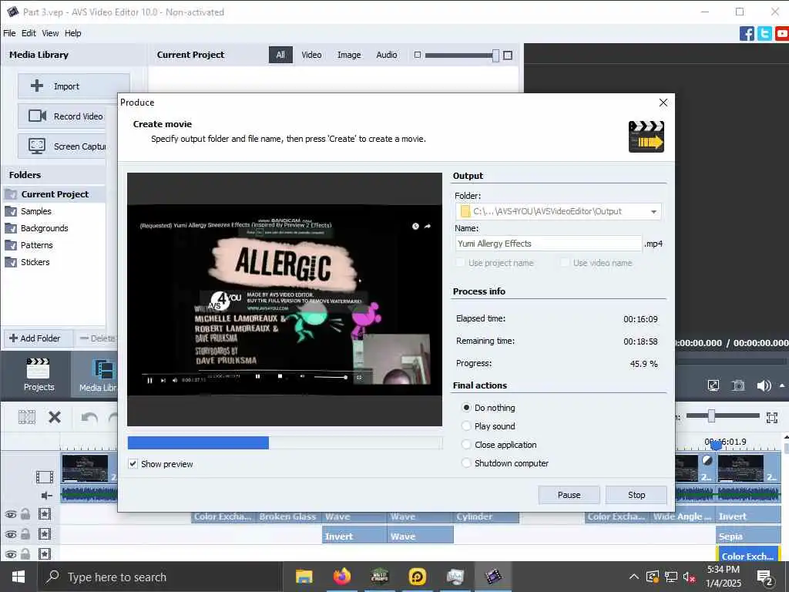
Task: Click the blue production progress bar
Action: click(x=198, y=443)
